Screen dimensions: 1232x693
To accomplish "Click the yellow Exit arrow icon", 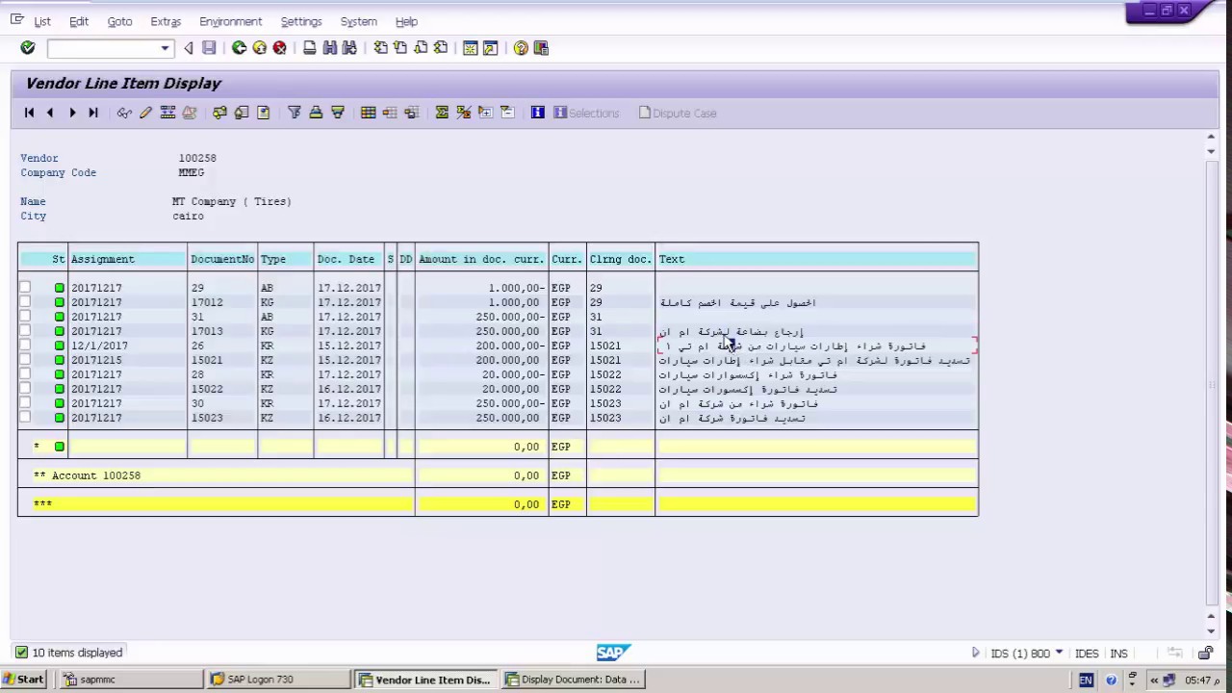I will tap(259, 48).
